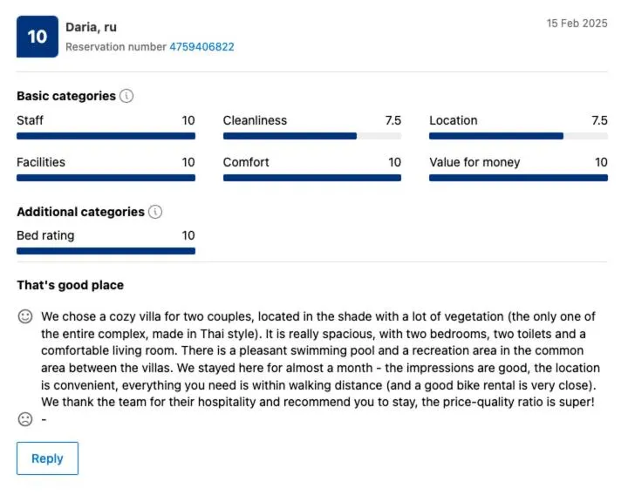Click the Bed rating bar
Image resolution: width=628 pixels, height=495 pixels.
click(x=106, y=251)
